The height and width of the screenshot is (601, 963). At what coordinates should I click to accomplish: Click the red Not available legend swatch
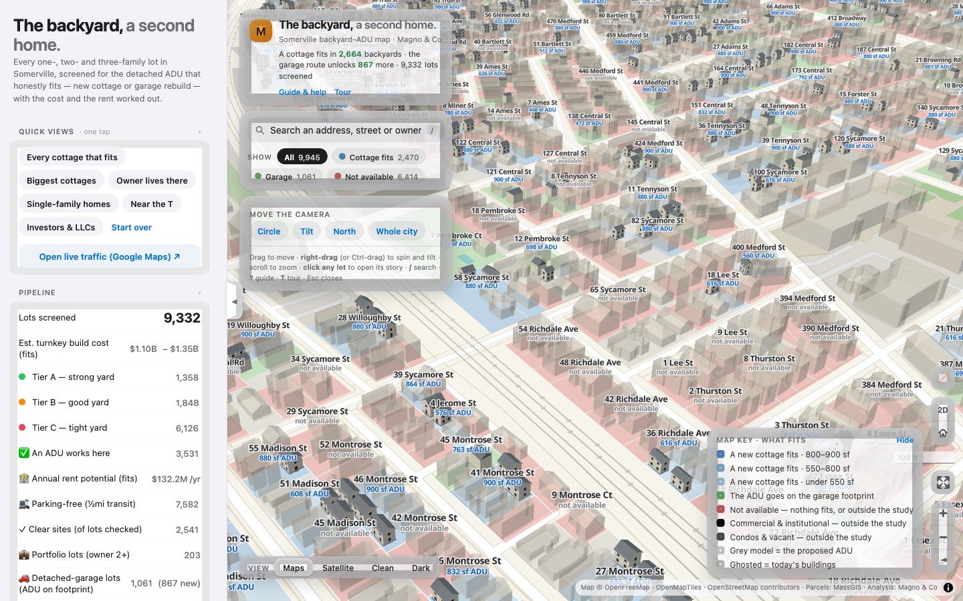tap(721, 510)
